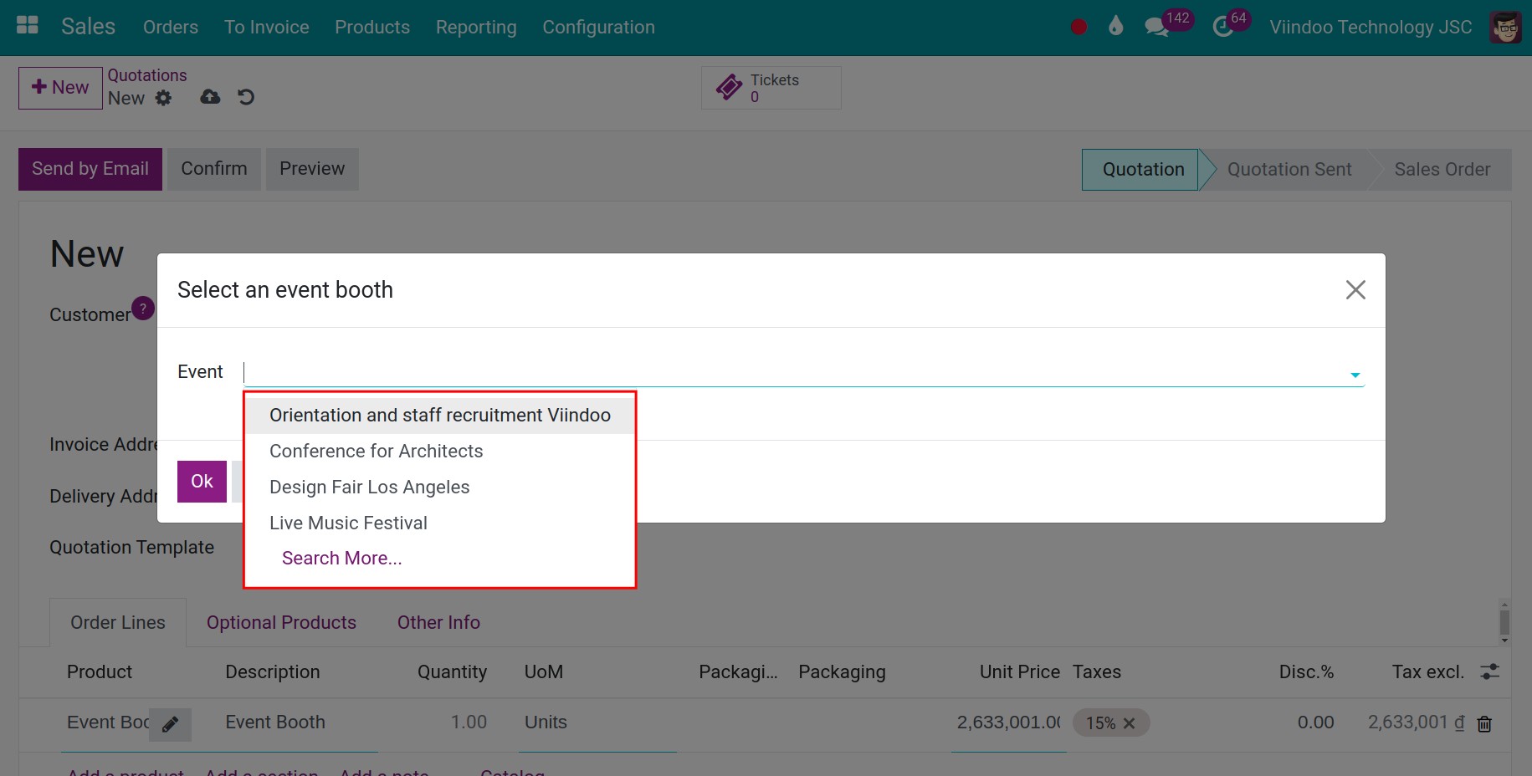Open the Products menu
1532x776 pixels.
click(x=372, y=28)
